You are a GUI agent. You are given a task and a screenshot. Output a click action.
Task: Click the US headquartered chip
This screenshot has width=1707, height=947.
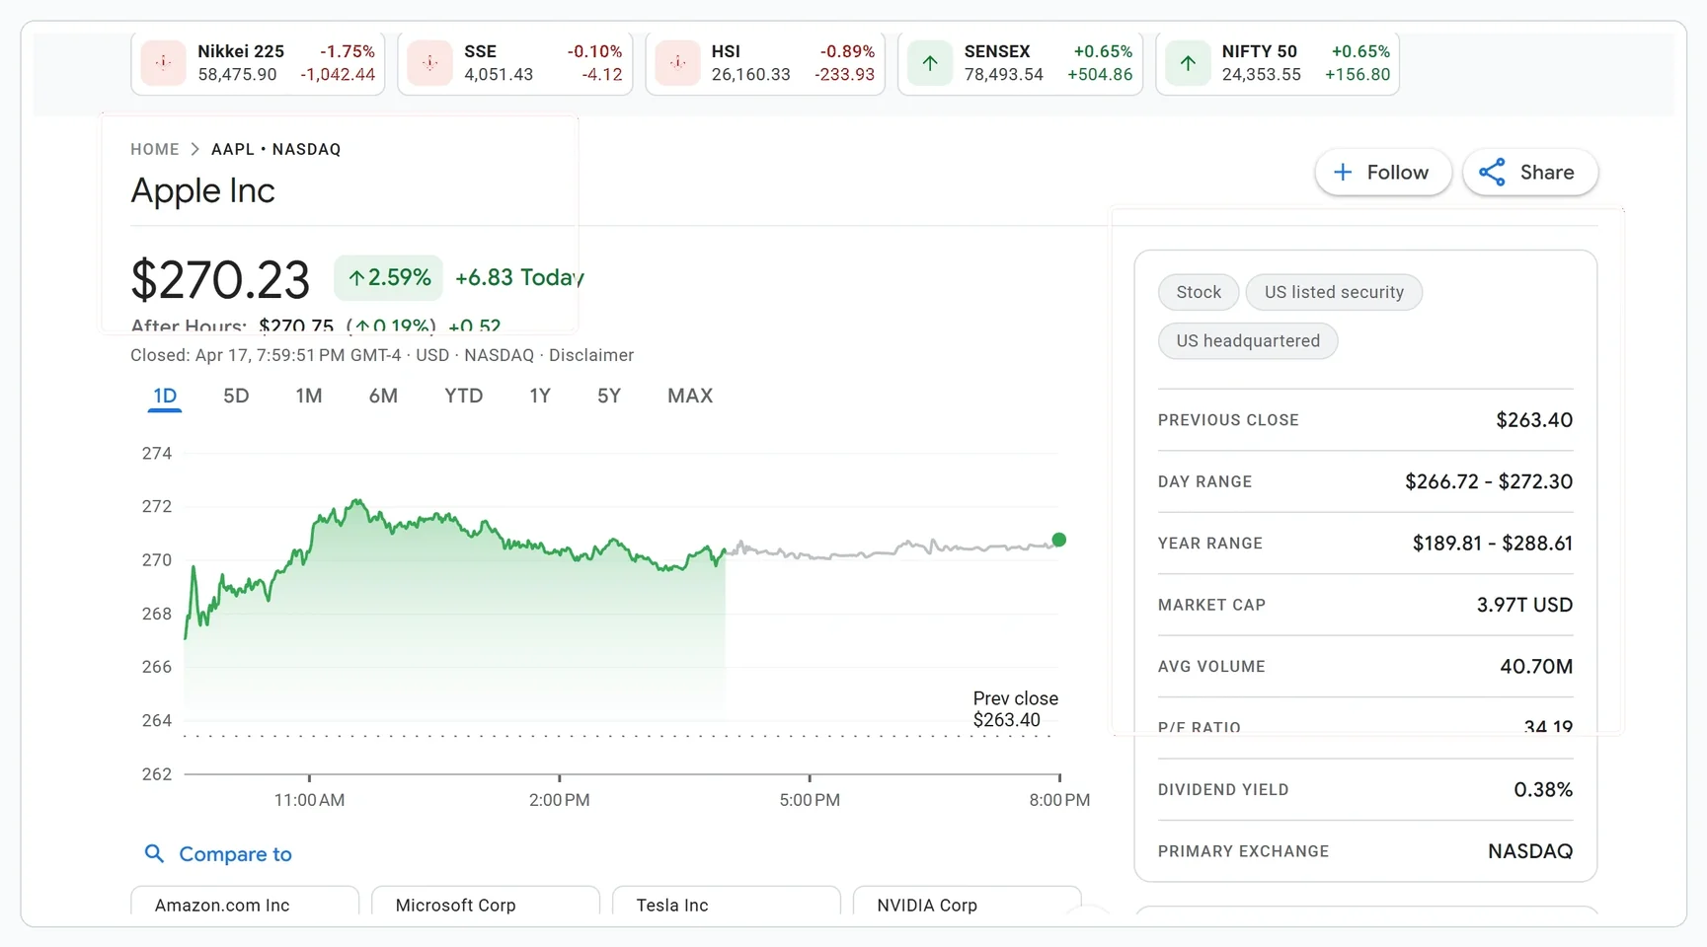pyautogui.click(x=1248, y=340)
